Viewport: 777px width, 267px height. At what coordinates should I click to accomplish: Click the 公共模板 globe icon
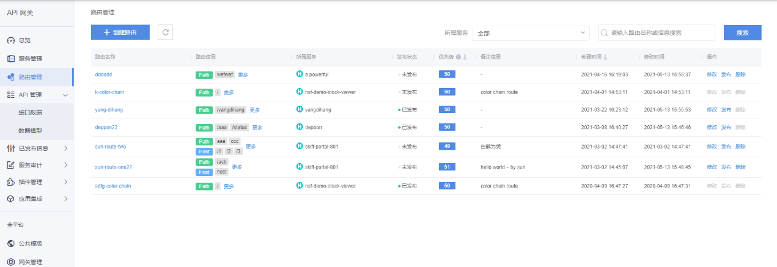10,243
